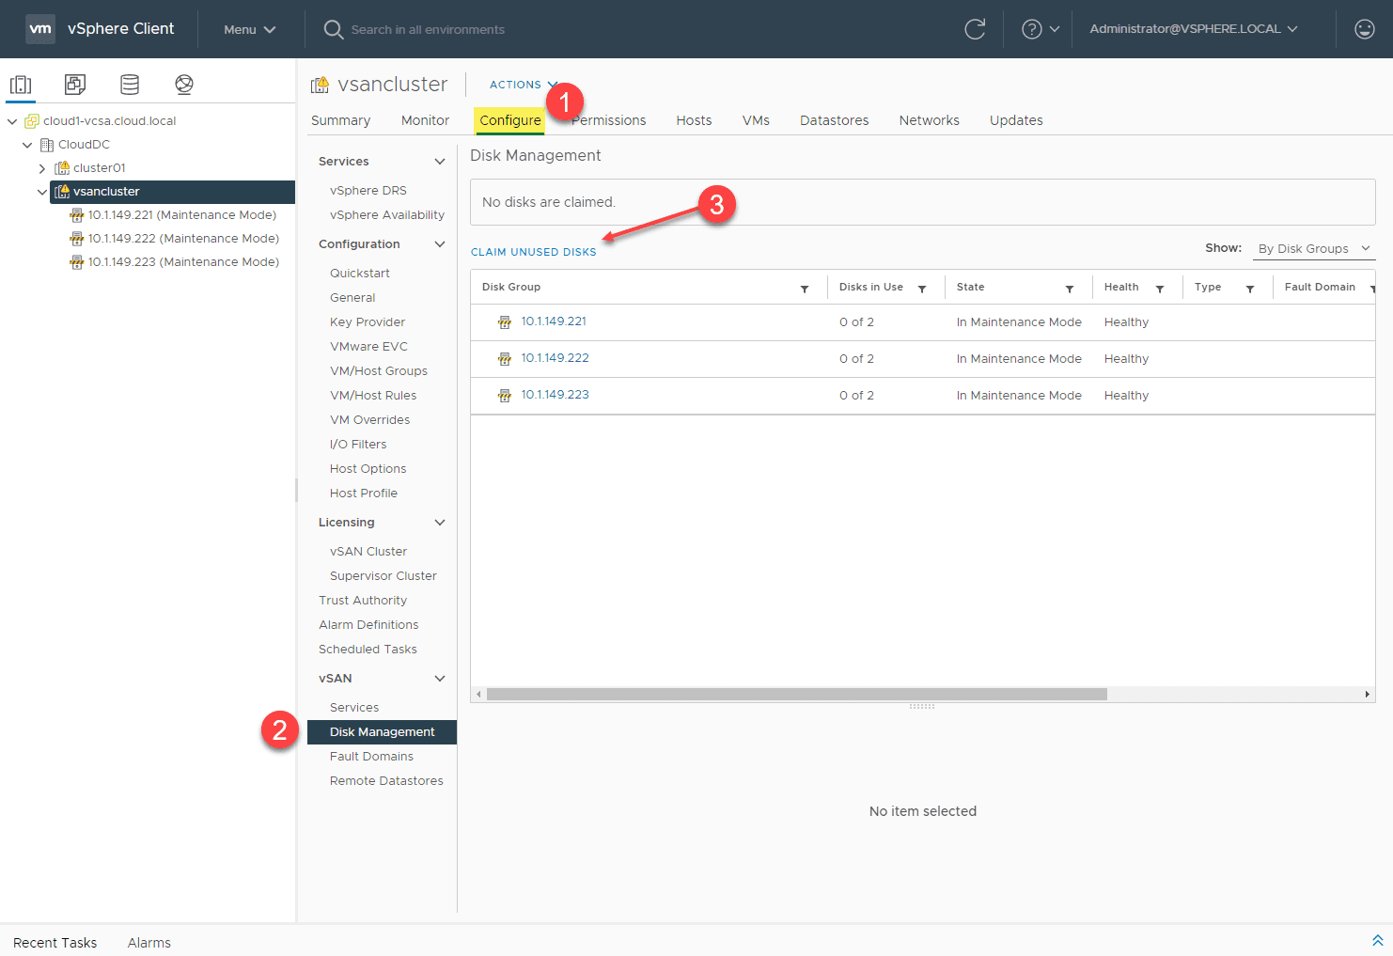This screenshot has height=956, width=1393.
Task: Filter the Disk Group column
Action: point(805,289)
